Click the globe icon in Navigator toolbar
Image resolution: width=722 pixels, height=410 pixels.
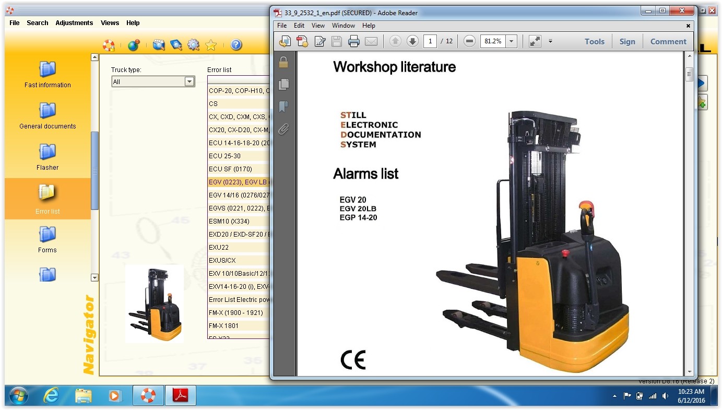pyautogui.click(x=134, y=45)
